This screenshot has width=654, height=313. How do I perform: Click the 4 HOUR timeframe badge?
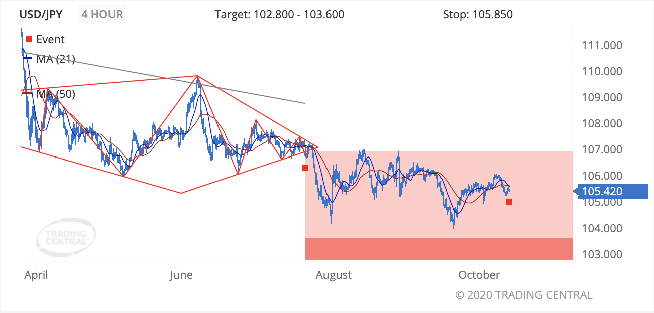click(102, 14)
